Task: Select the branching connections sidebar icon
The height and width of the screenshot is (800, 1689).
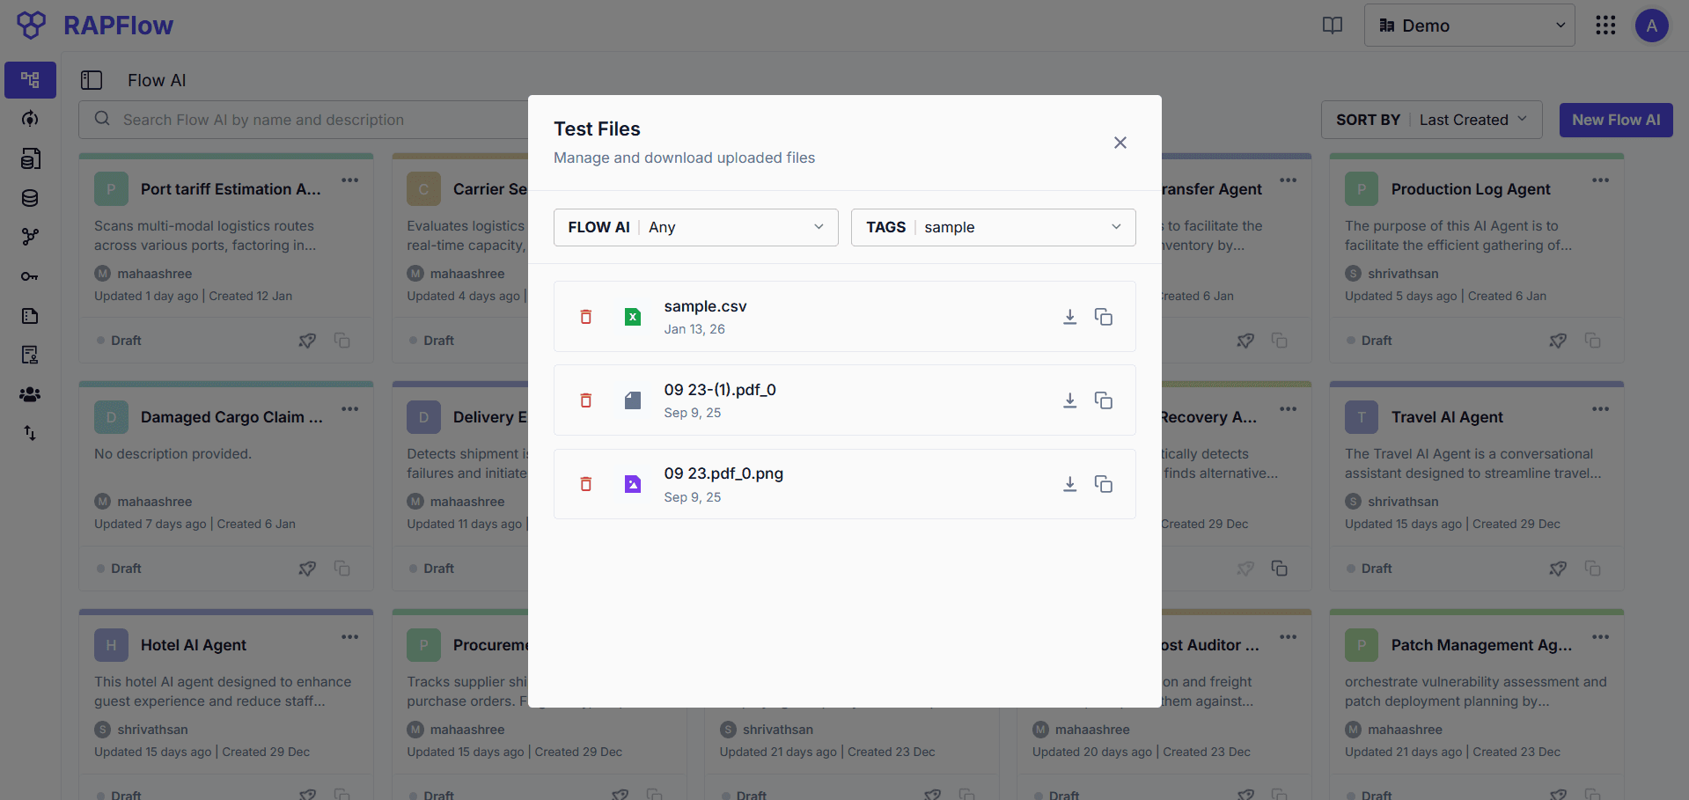Action: tap(29, 237)
